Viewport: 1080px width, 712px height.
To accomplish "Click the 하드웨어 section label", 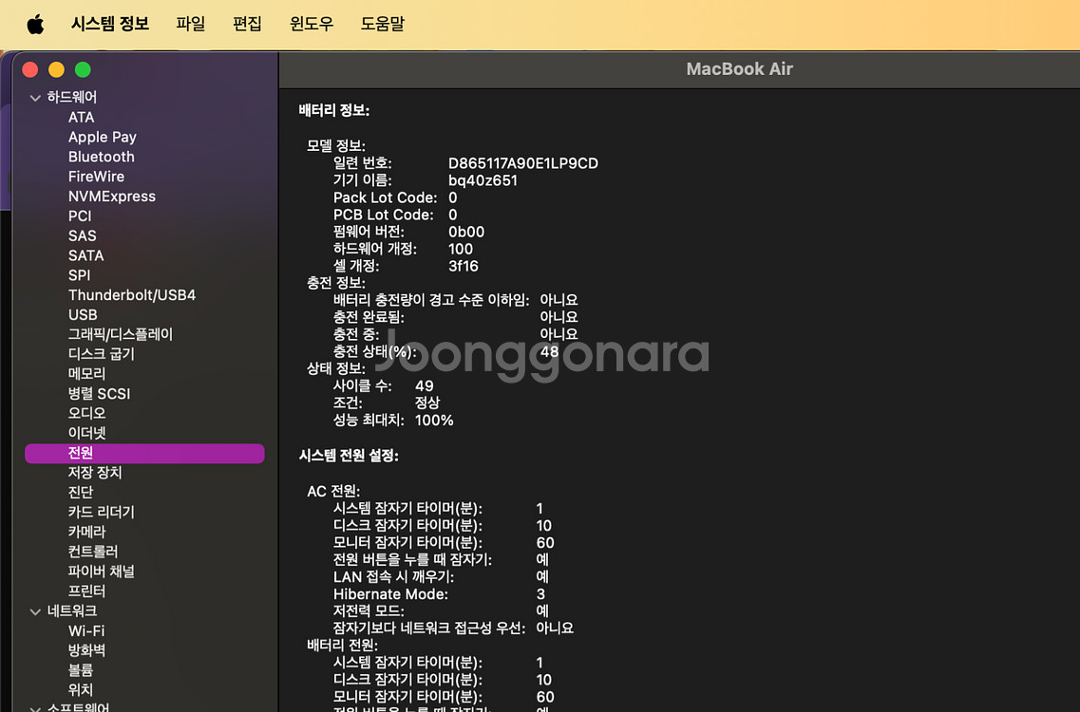I will pyautogui.click(x=71, y=97).
